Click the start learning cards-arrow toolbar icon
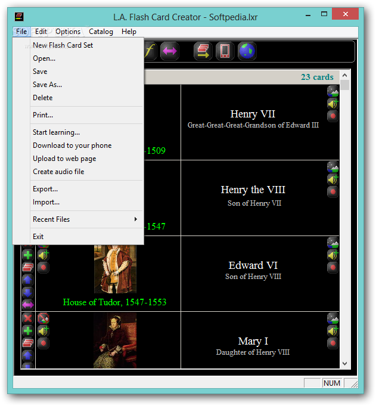 [203, 51]
